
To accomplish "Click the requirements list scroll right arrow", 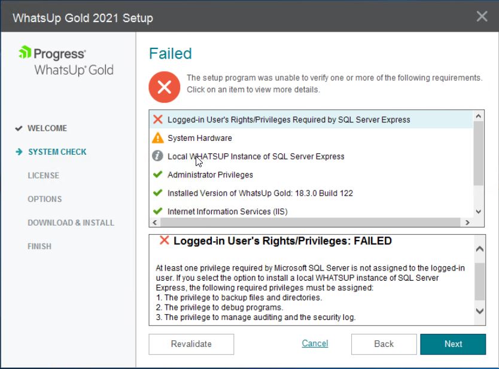I will (x=467, y=222).
